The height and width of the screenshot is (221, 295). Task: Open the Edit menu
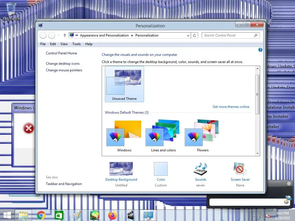click(53, 44)
